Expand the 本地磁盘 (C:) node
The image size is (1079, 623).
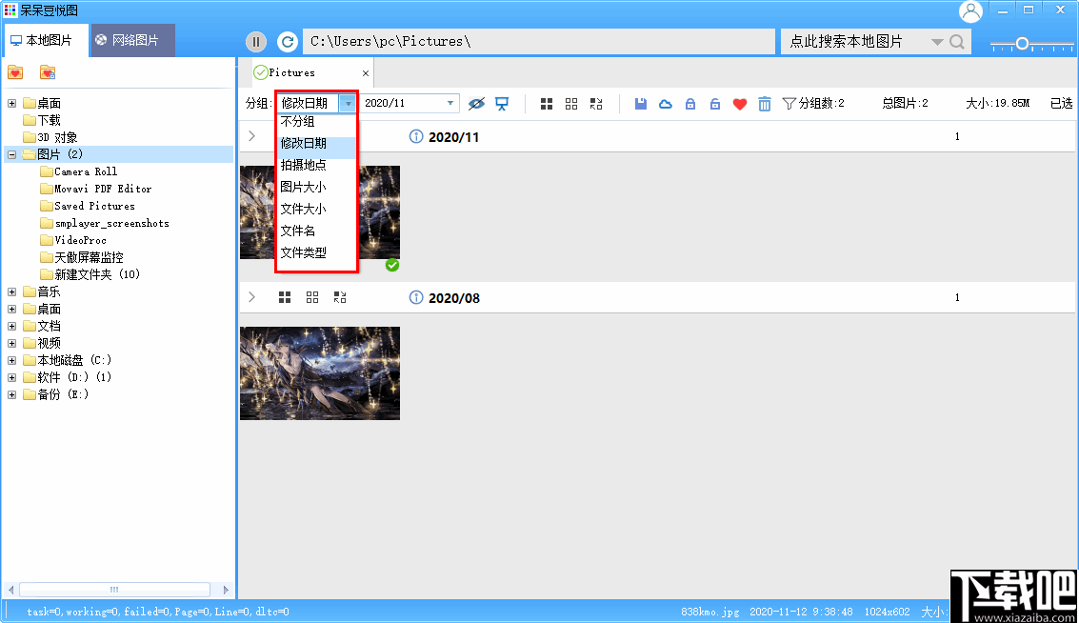pos(11,360)
